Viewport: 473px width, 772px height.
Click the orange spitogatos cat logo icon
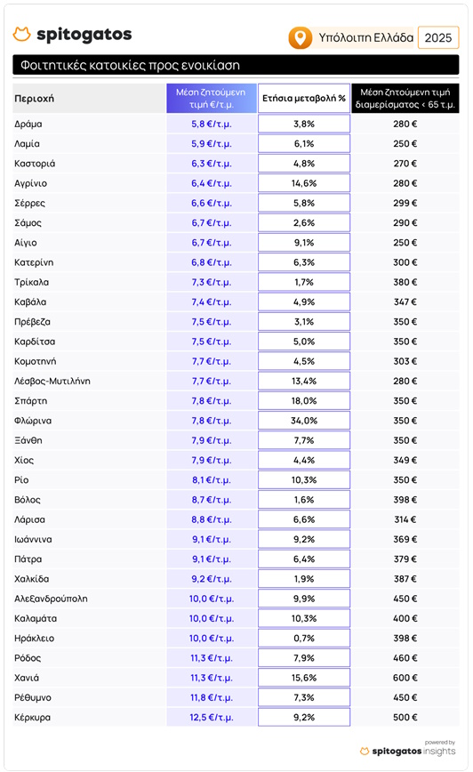(21, 34)
